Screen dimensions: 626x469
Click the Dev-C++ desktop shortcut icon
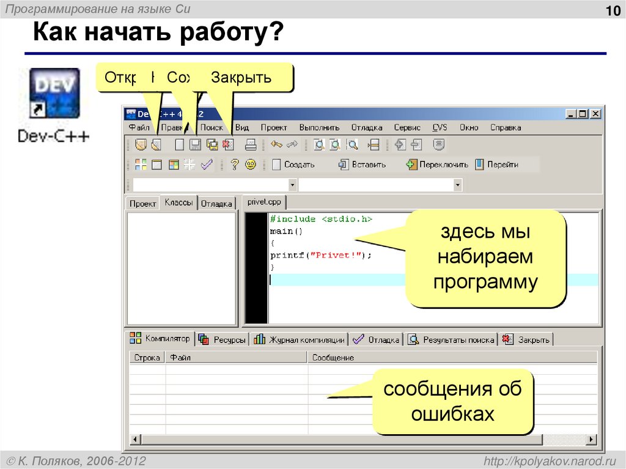pyautogui.click(x=54, y=94)
